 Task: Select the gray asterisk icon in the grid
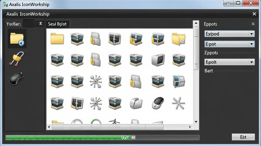178,103
